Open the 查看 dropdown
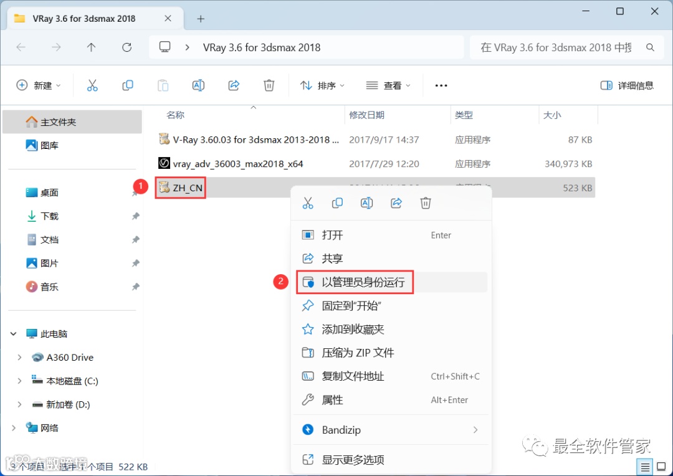Viewport: 673px width, 476px height. 388,85
